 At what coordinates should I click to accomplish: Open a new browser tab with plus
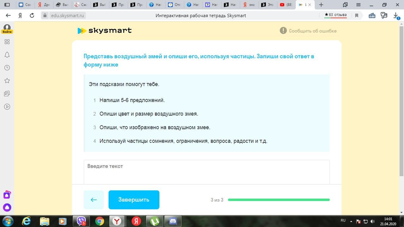(321, 5)
